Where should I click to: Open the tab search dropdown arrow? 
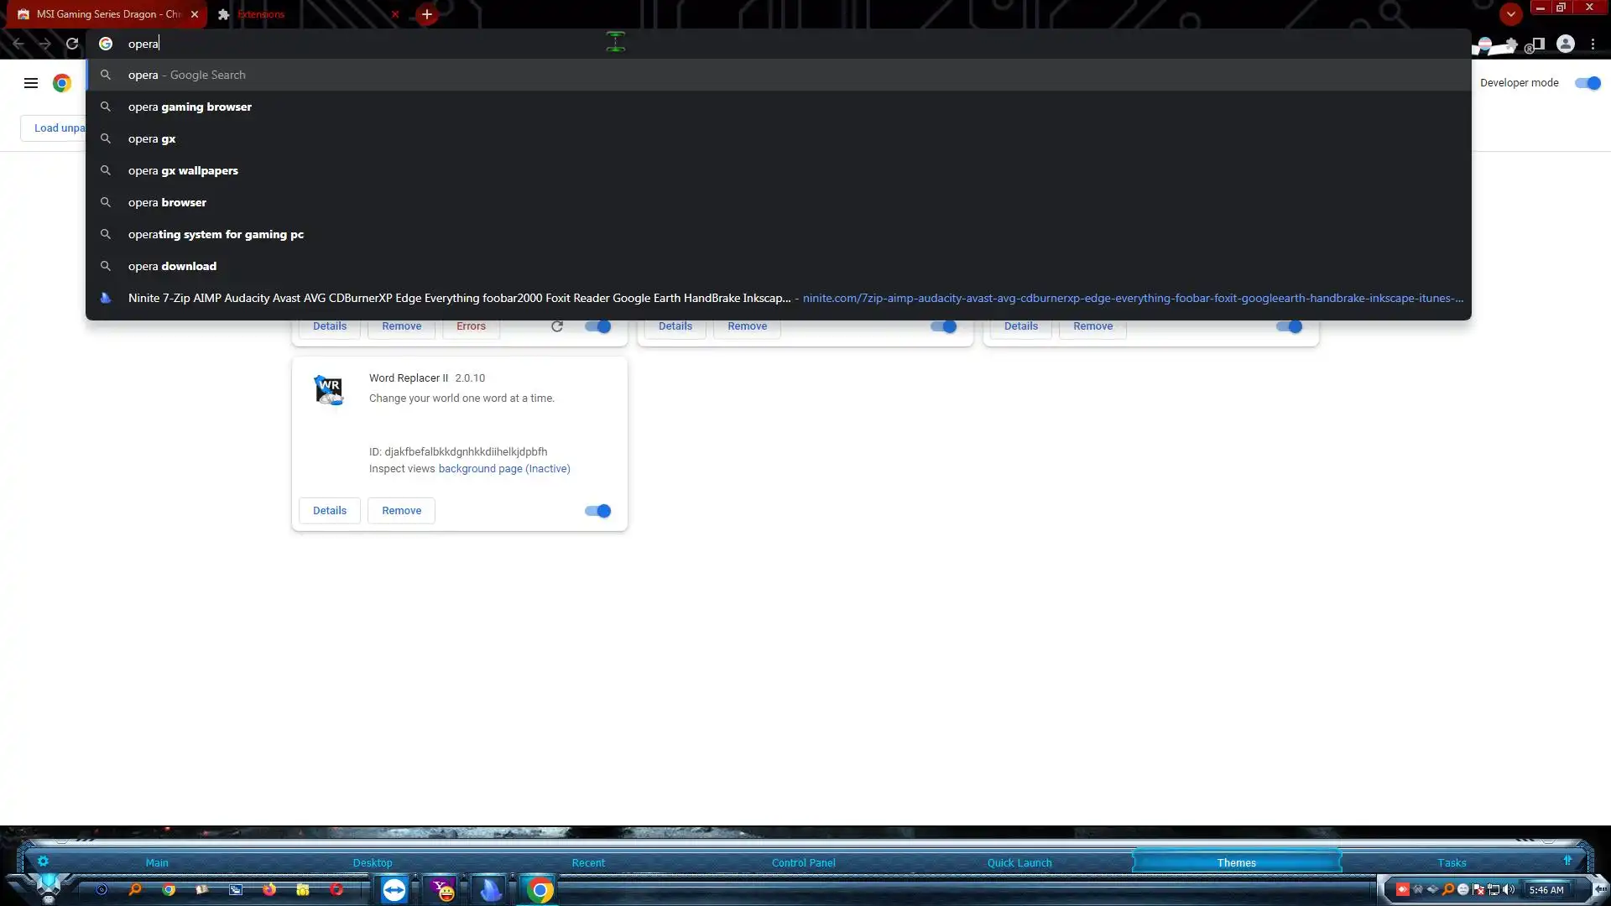point(1510,14)
